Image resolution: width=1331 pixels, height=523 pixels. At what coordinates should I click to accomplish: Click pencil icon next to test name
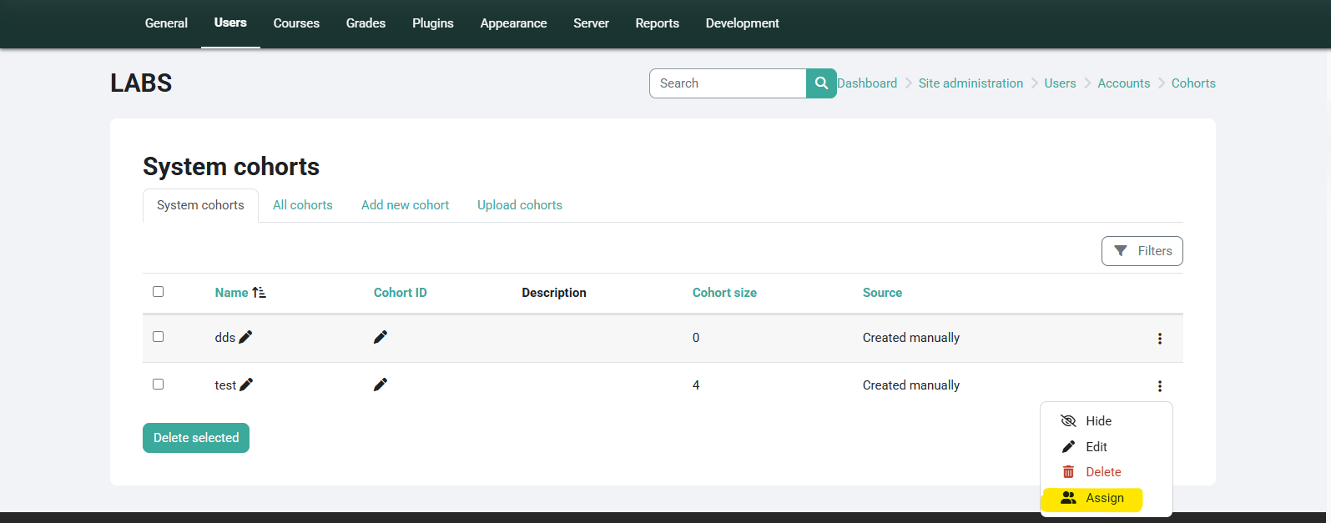click(x=246, y=385)
